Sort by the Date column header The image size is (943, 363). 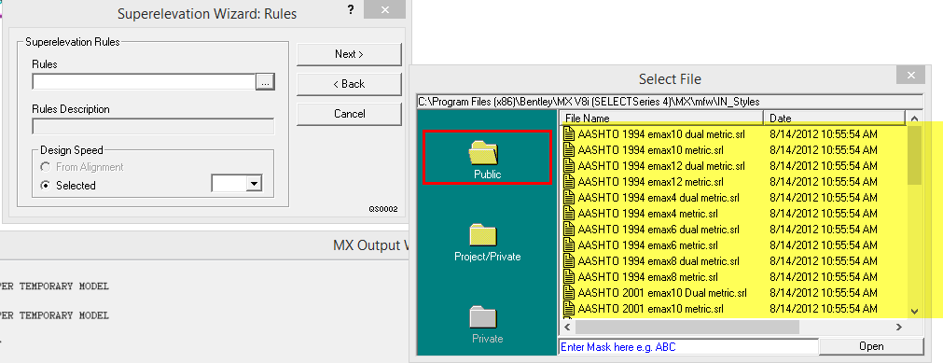pyautogui.click(x=834, y=118)
